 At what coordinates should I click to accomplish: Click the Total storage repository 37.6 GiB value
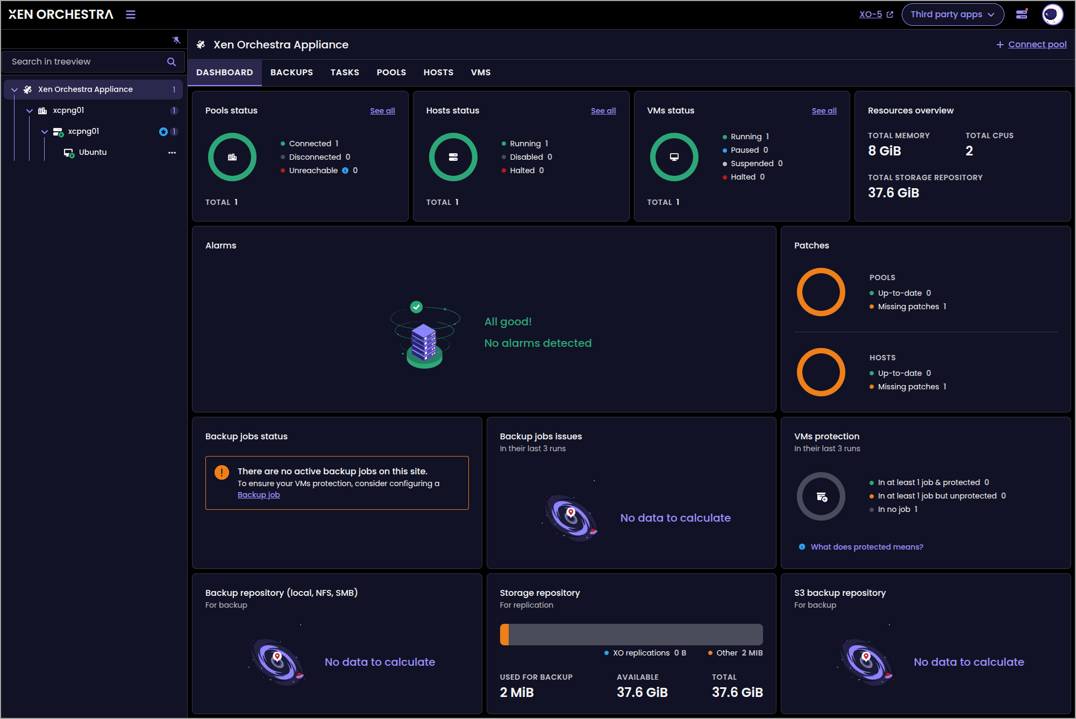[x=893, y=193]
